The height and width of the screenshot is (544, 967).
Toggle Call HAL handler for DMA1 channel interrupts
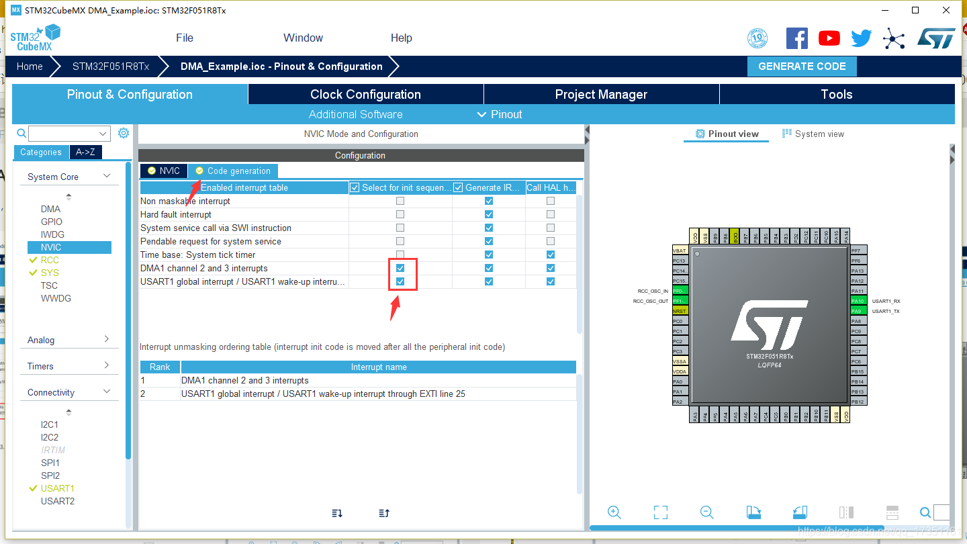click(551, 268)
